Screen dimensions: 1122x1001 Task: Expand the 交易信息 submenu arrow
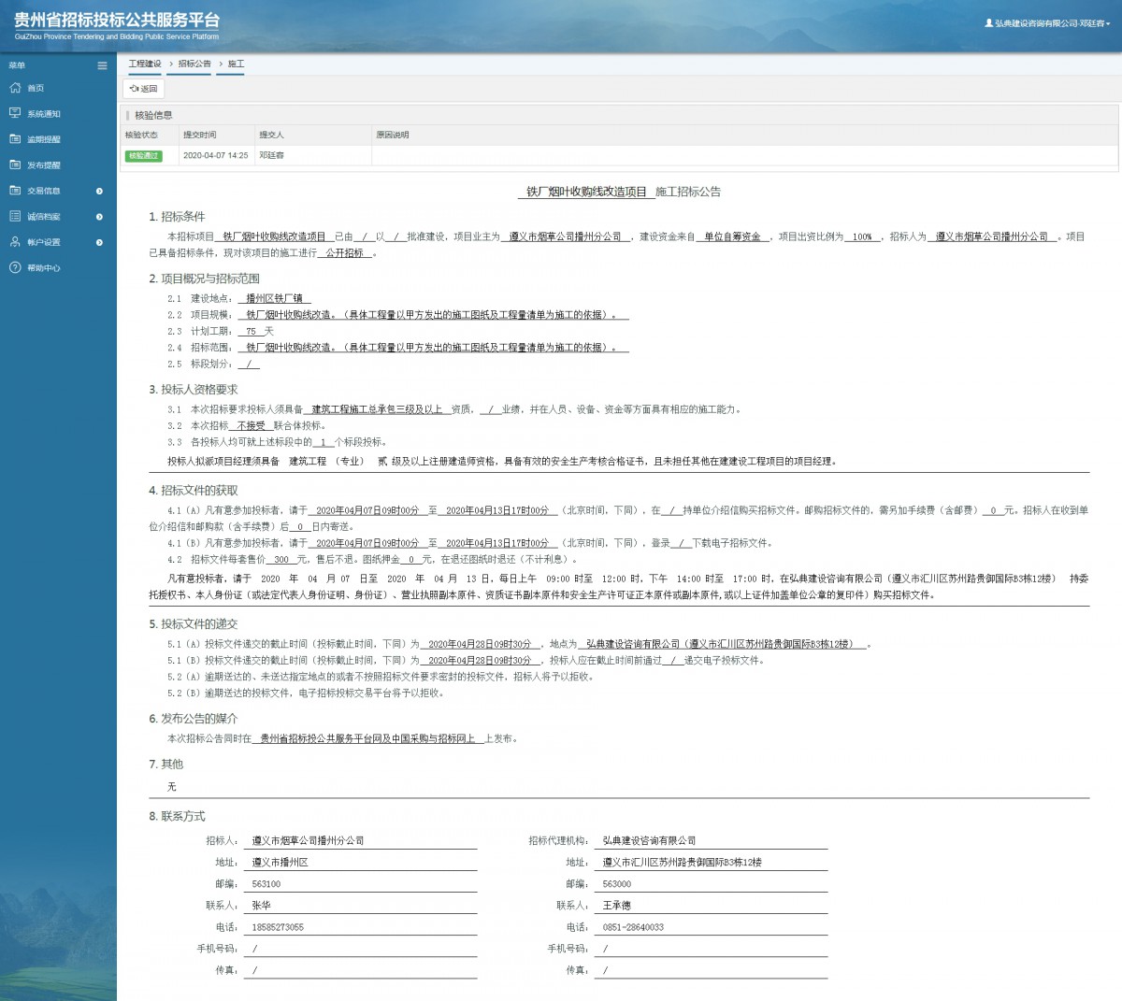point(99,192)
